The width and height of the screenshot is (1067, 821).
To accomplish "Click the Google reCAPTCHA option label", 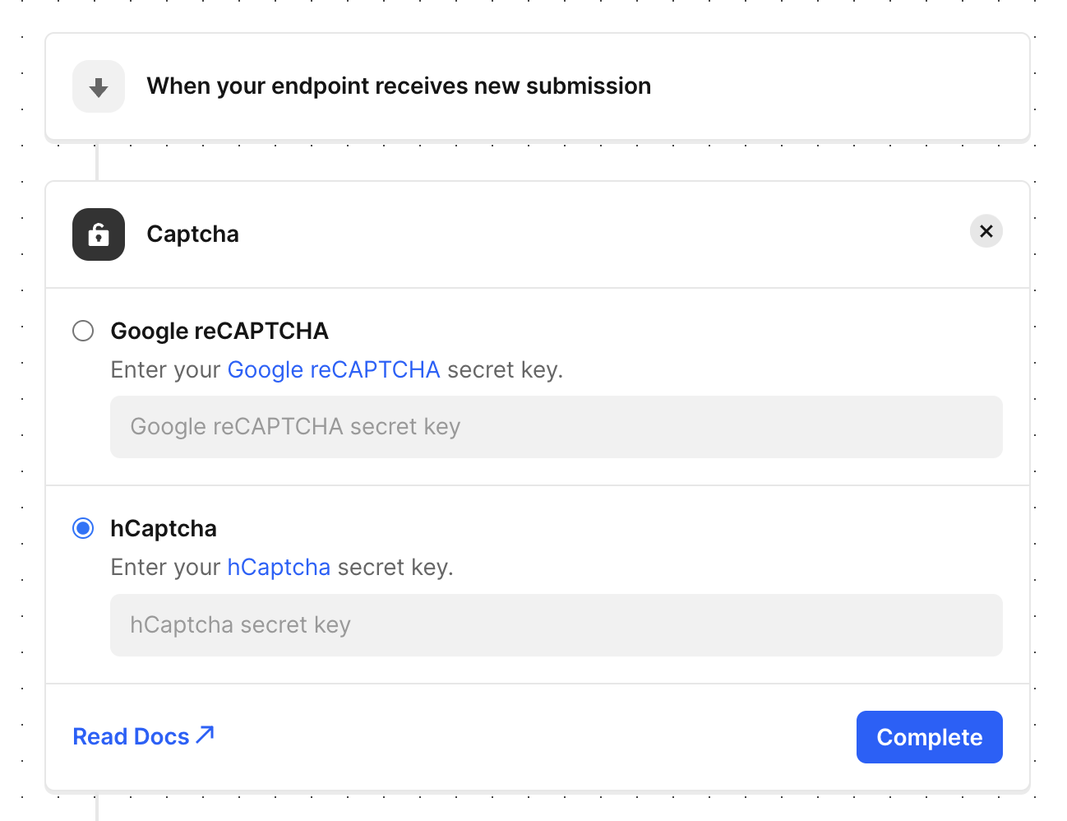I will tap(219, 331).
